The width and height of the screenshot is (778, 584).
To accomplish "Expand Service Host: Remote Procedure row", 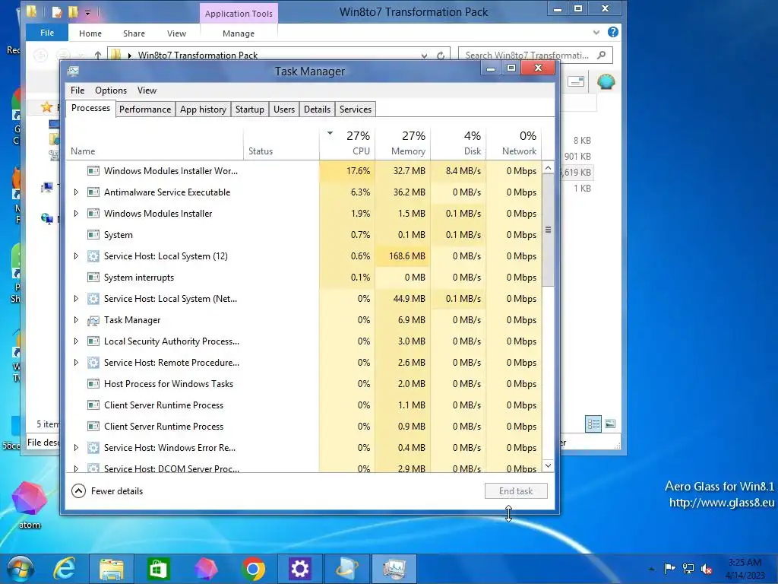I will [x=76, y=363].
